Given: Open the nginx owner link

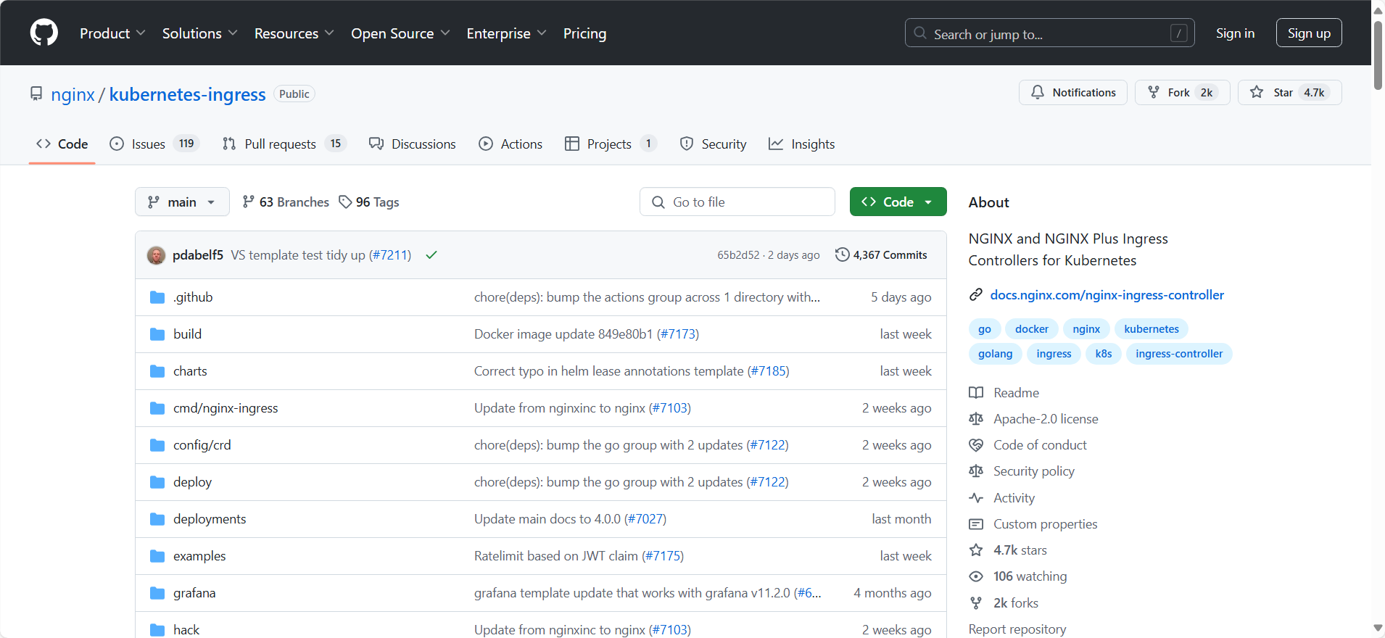Looking at the screenshot, I should (73, 94).
